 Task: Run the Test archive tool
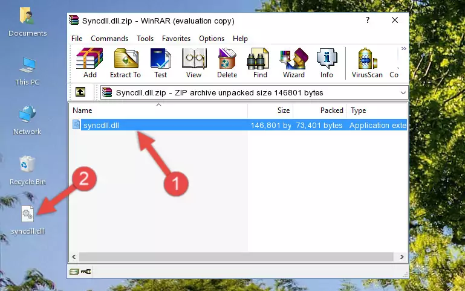(x=160, y=63)
